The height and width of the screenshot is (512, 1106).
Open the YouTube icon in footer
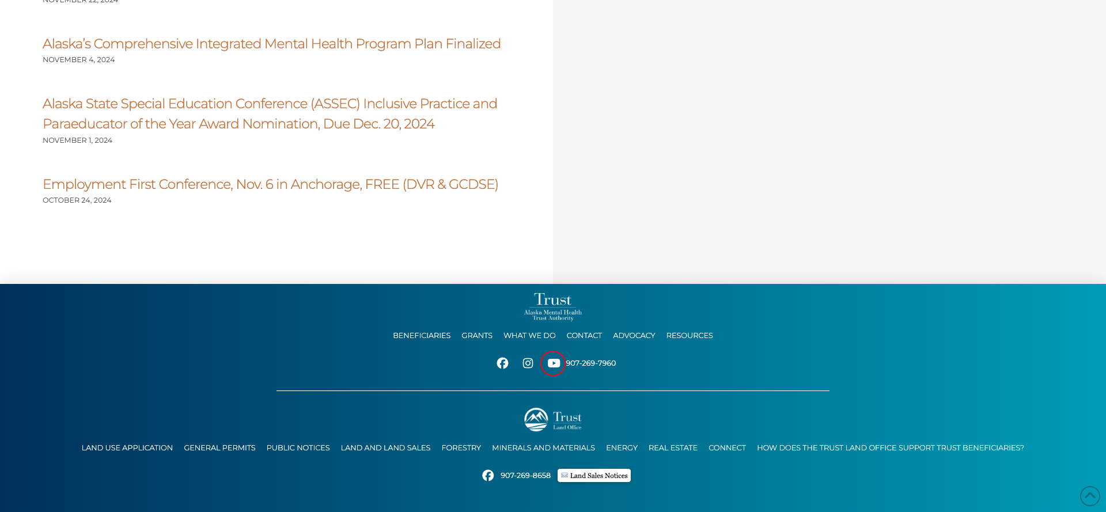coord(554,363)
